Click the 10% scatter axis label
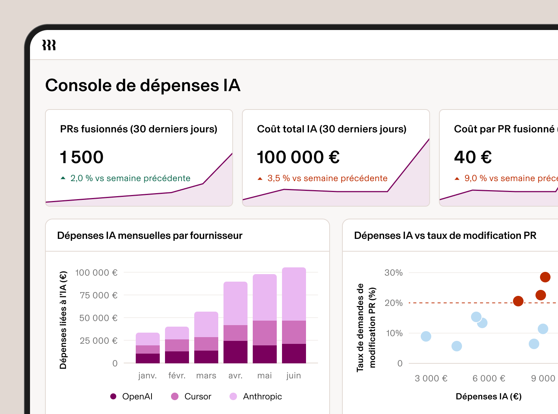The width and height of the screenshot is (558, 414). 394,333
